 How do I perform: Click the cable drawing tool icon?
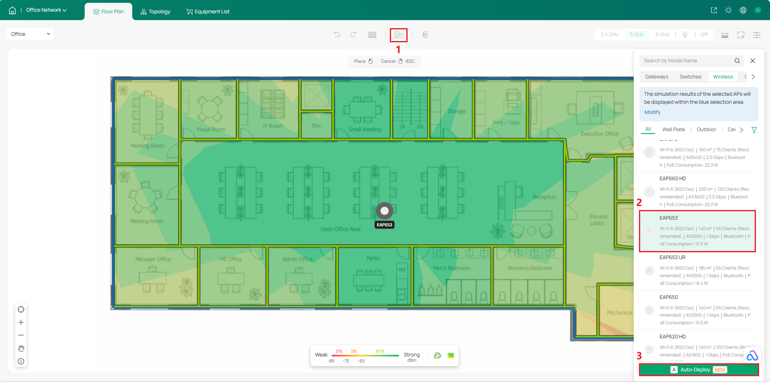click(x=425, y=35)
